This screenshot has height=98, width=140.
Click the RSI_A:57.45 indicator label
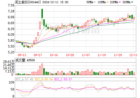tap(24, 79)
